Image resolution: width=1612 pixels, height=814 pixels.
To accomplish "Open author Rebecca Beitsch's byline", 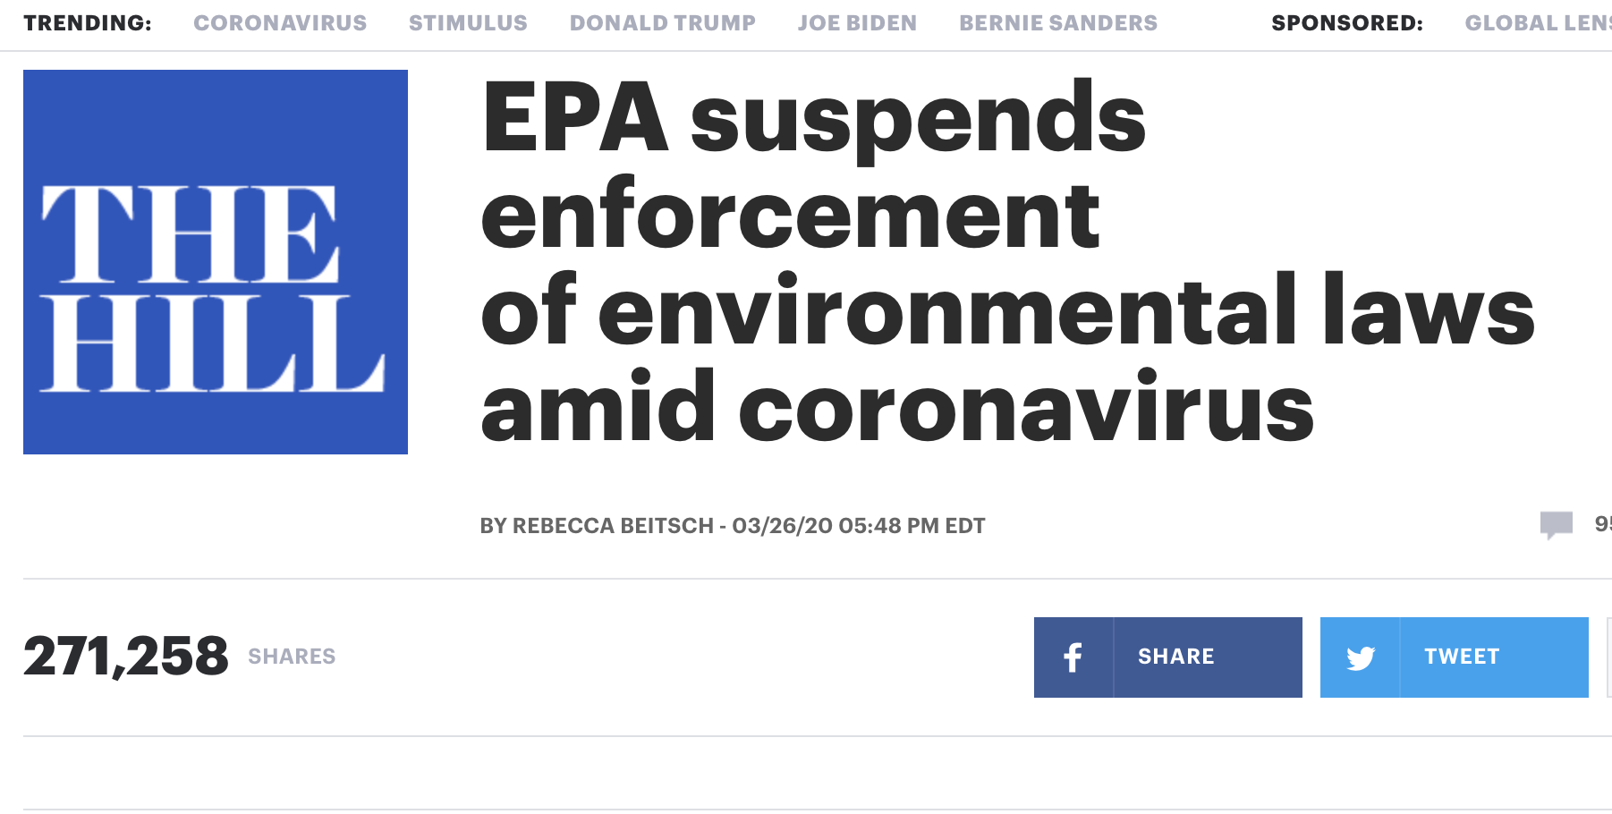I will (x=613, y=526).
